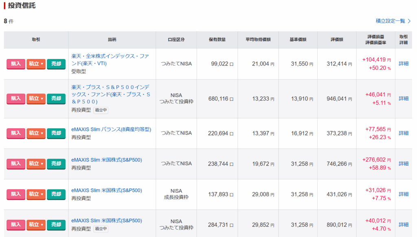Open 積立 dropdown in the 238,744口 row
Viewport: 417px width, 237px height.
pos(36,164)
